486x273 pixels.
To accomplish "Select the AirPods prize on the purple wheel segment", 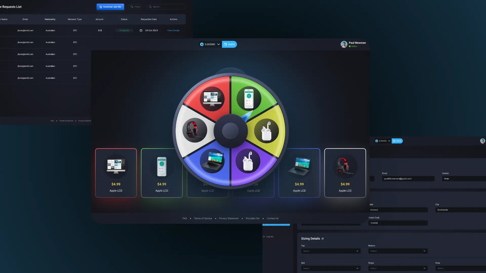I will [248, 161].
